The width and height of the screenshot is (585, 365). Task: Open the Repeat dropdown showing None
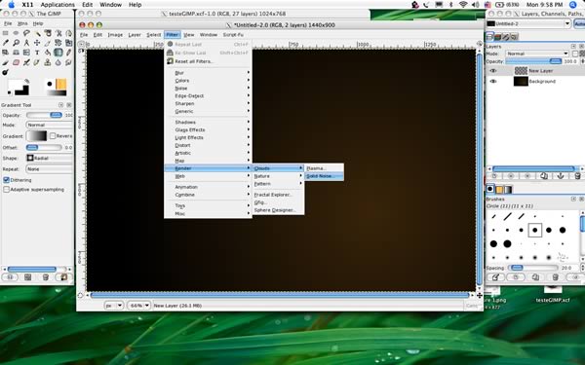(50, 169)
